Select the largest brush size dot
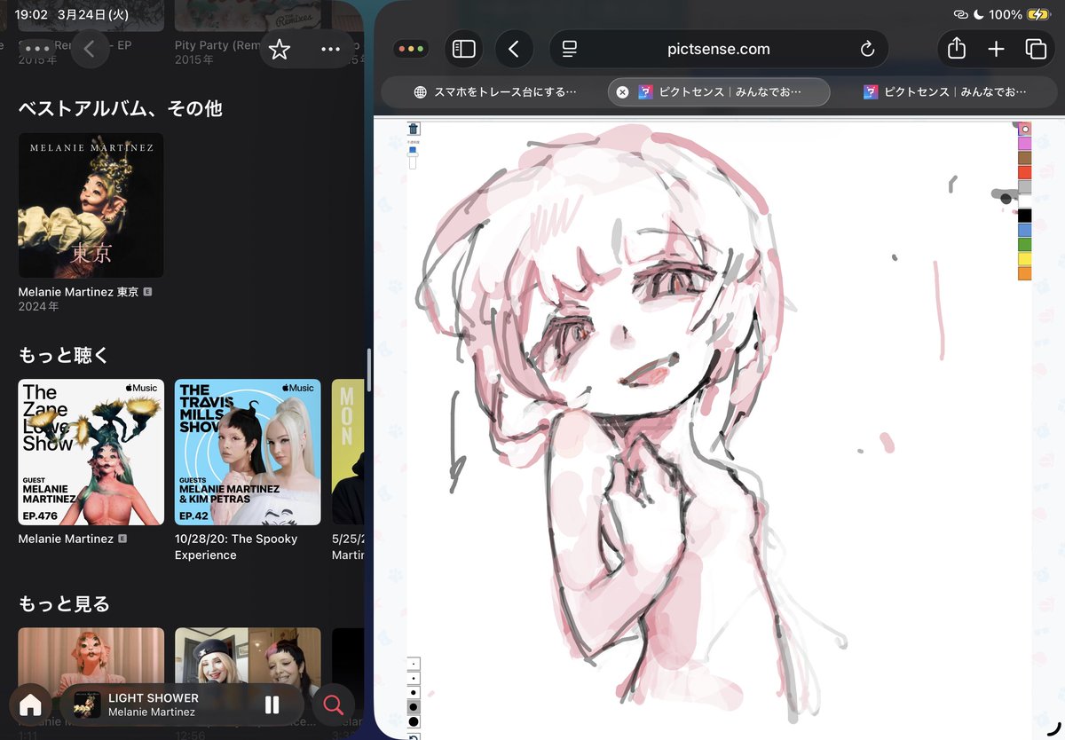 (414, 721)
